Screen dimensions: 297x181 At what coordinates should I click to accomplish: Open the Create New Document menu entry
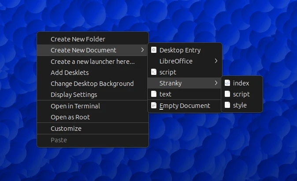click(93, 50)
